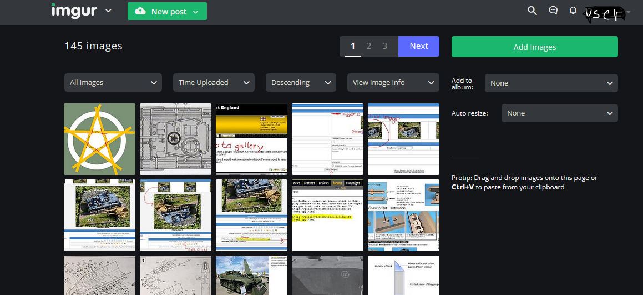Open the chat messages icon
This screenshot has height=295, width=643.
tap(553, 11)
